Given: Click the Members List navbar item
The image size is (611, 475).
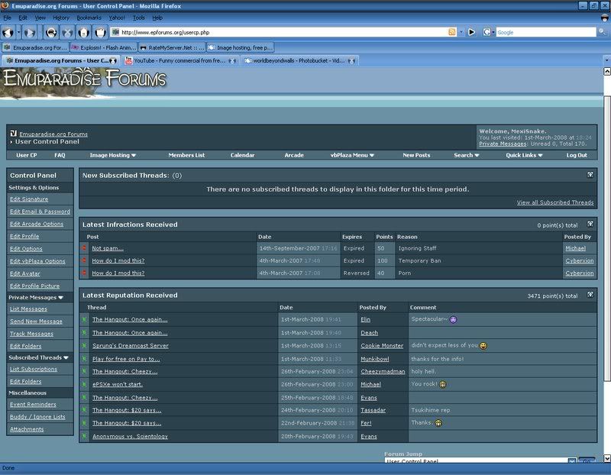Looking at the screenshot, I should coord(186,155).
